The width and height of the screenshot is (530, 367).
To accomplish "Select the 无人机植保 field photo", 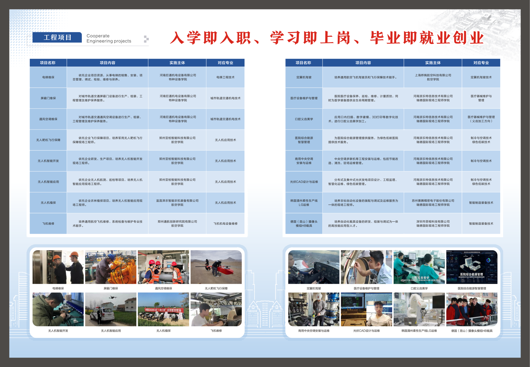I will point(163,309).
